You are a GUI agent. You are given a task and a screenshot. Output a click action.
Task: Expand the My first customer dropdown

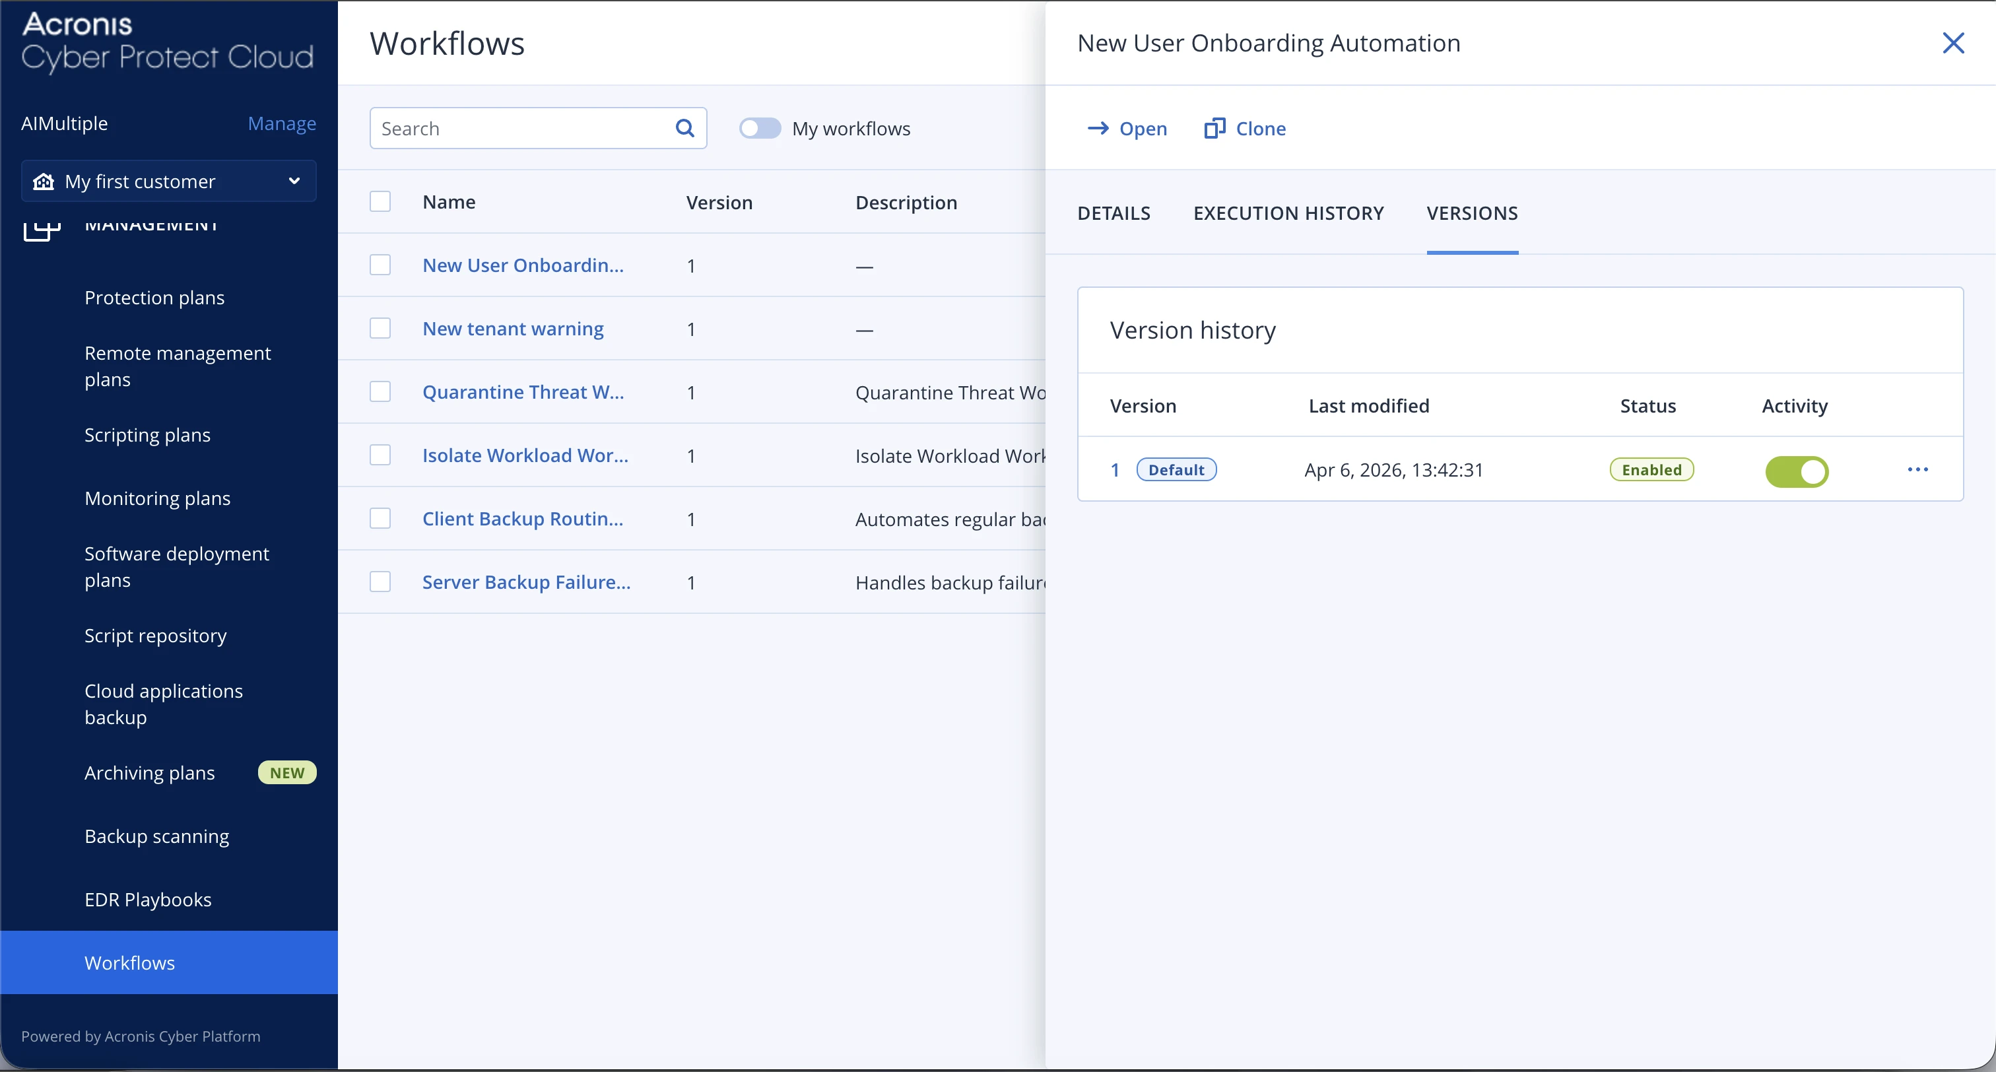[168, 182]
